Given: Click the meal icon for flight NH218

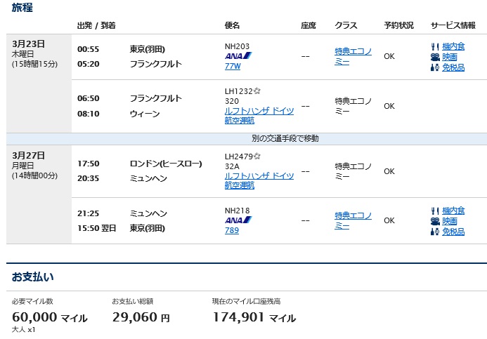Looking at the screenshot, I should [435, 211].
